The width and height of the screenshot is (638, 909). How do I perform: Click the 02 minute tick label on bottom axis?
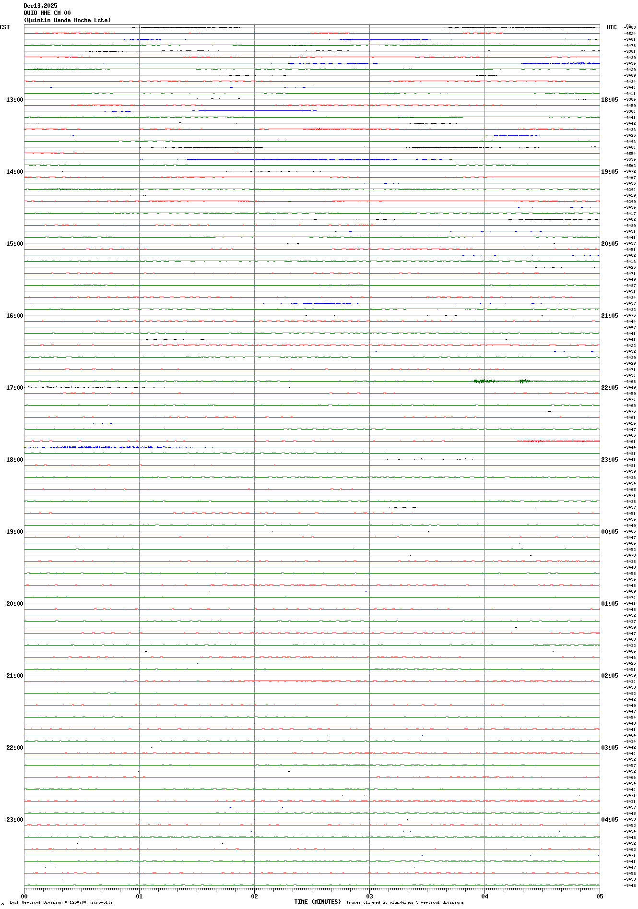click(x=254, y=896)
